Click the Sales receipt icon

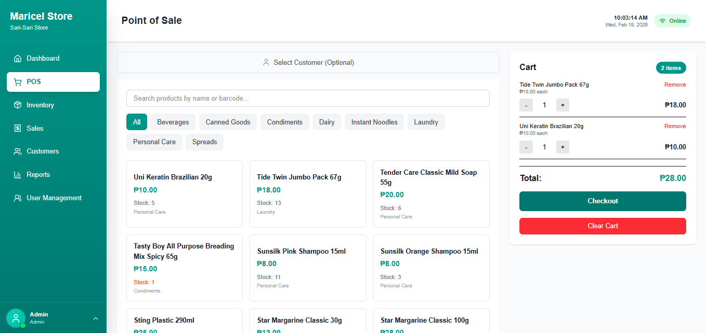(x=18, y=128)
